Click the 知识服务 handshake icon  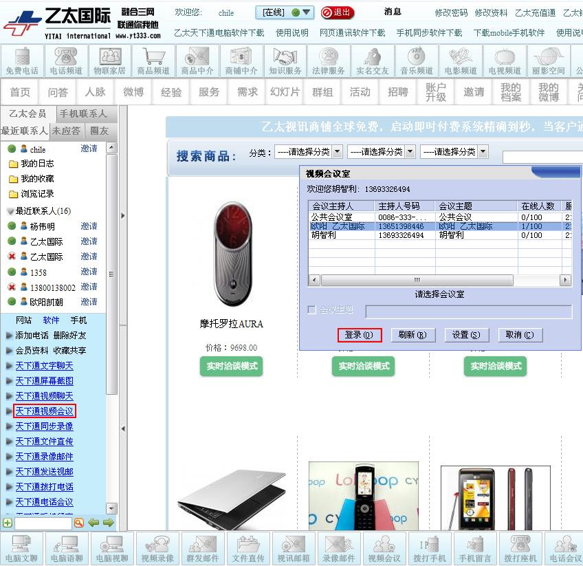pyautogui.click(x=285, y=61)
